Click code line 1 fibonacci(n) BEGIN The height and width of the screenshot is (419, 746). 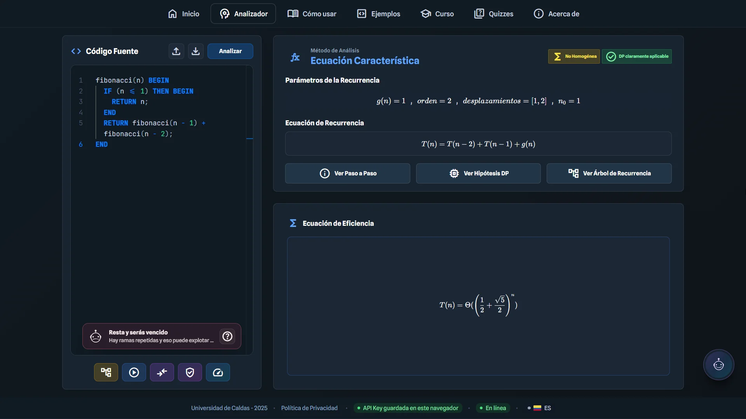132,80
